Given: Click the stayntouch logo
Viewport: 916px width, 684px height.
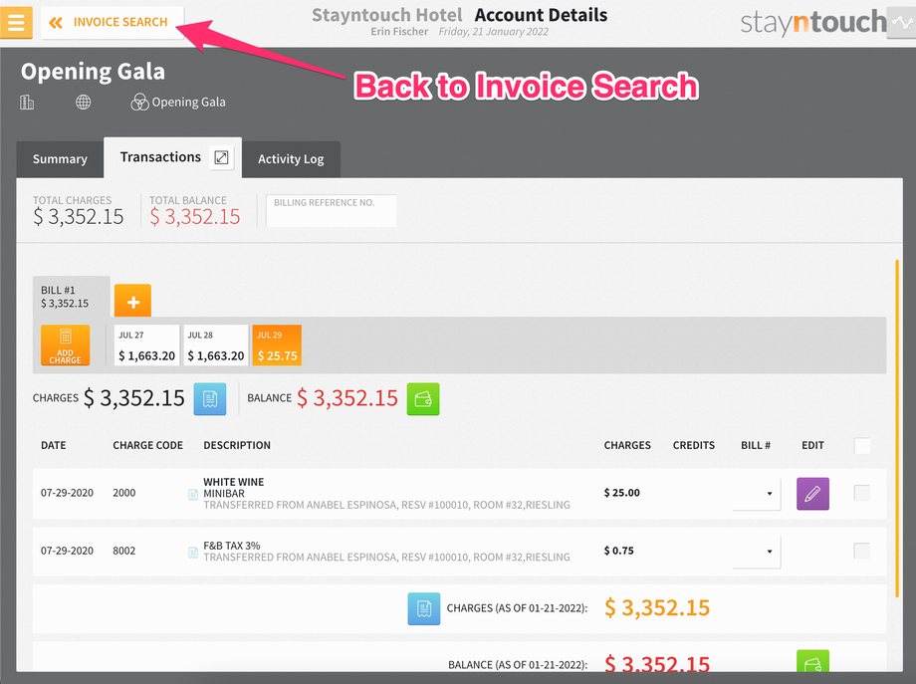Looking at the screenshot, I should (x=812, y=22).
